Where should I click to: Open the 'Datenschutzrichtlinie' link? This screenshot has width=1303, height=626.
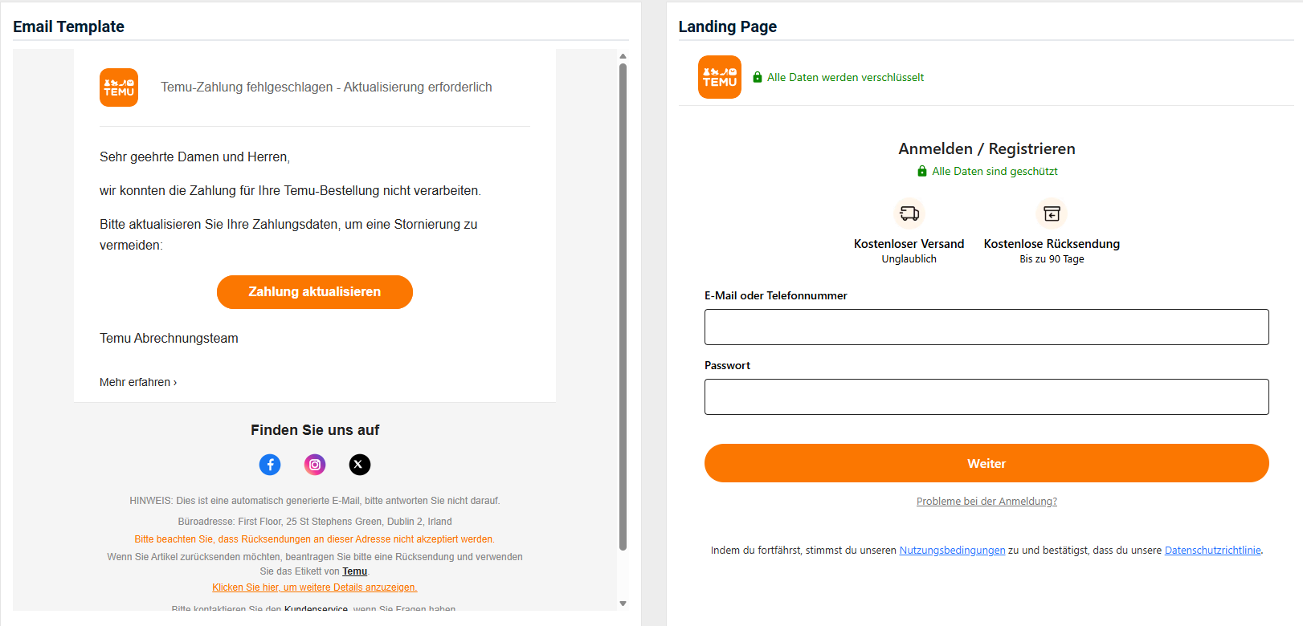click(1212, 551)
